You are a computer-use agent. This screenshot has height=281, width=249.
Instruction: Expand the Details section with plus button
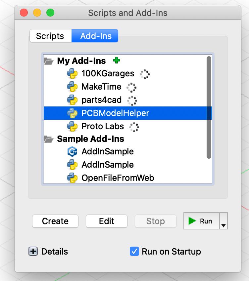[x=33, y=251]
